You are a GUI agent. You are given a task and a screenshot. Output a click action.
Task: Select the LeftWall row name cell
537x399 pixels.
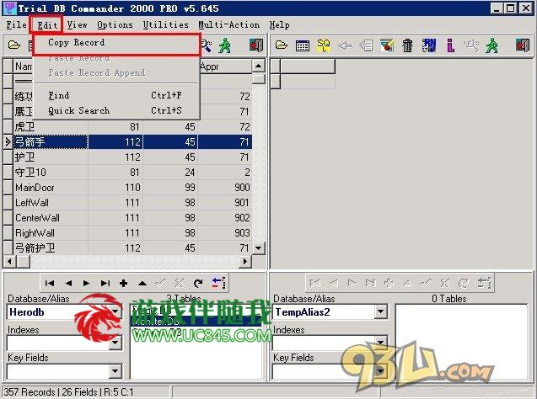tap(51, 202)
